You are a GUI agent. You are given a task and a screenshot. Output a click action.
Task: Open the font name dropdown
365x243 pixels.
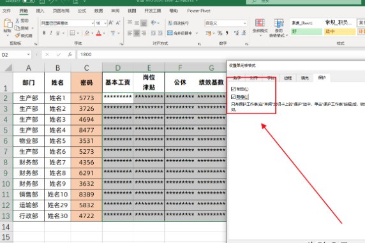[93, 23]
